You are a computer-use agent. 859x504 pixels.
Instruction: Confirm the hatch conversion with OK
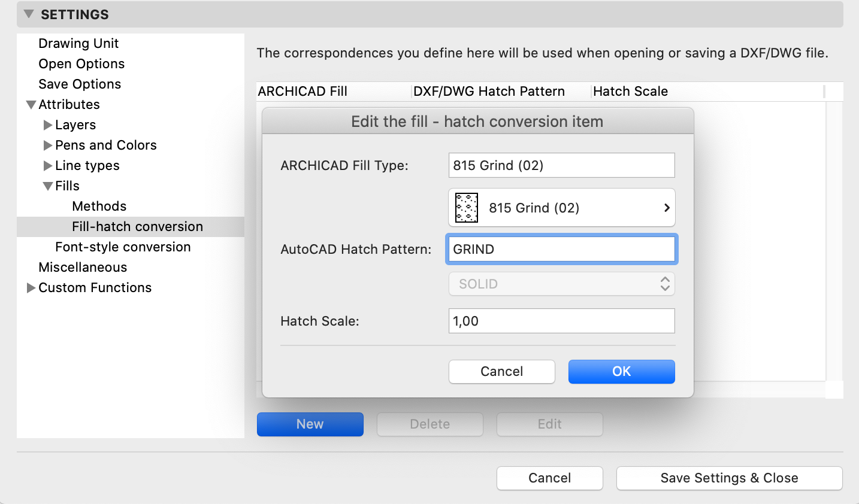[622, 371]
